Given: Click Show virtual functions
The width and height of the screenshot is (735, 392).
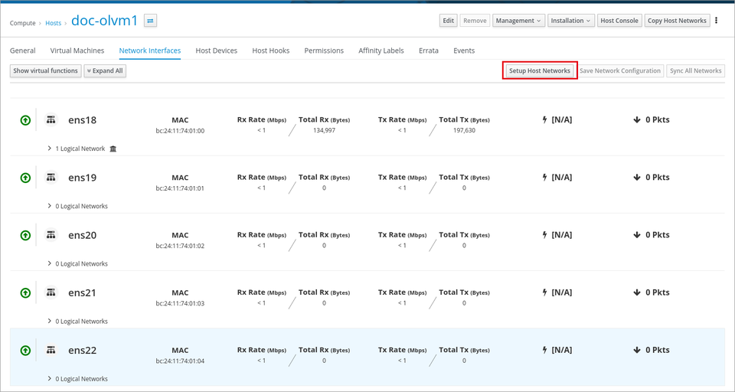Looking at the screenshot, I should pyautogui.click(x=45, y=70).
